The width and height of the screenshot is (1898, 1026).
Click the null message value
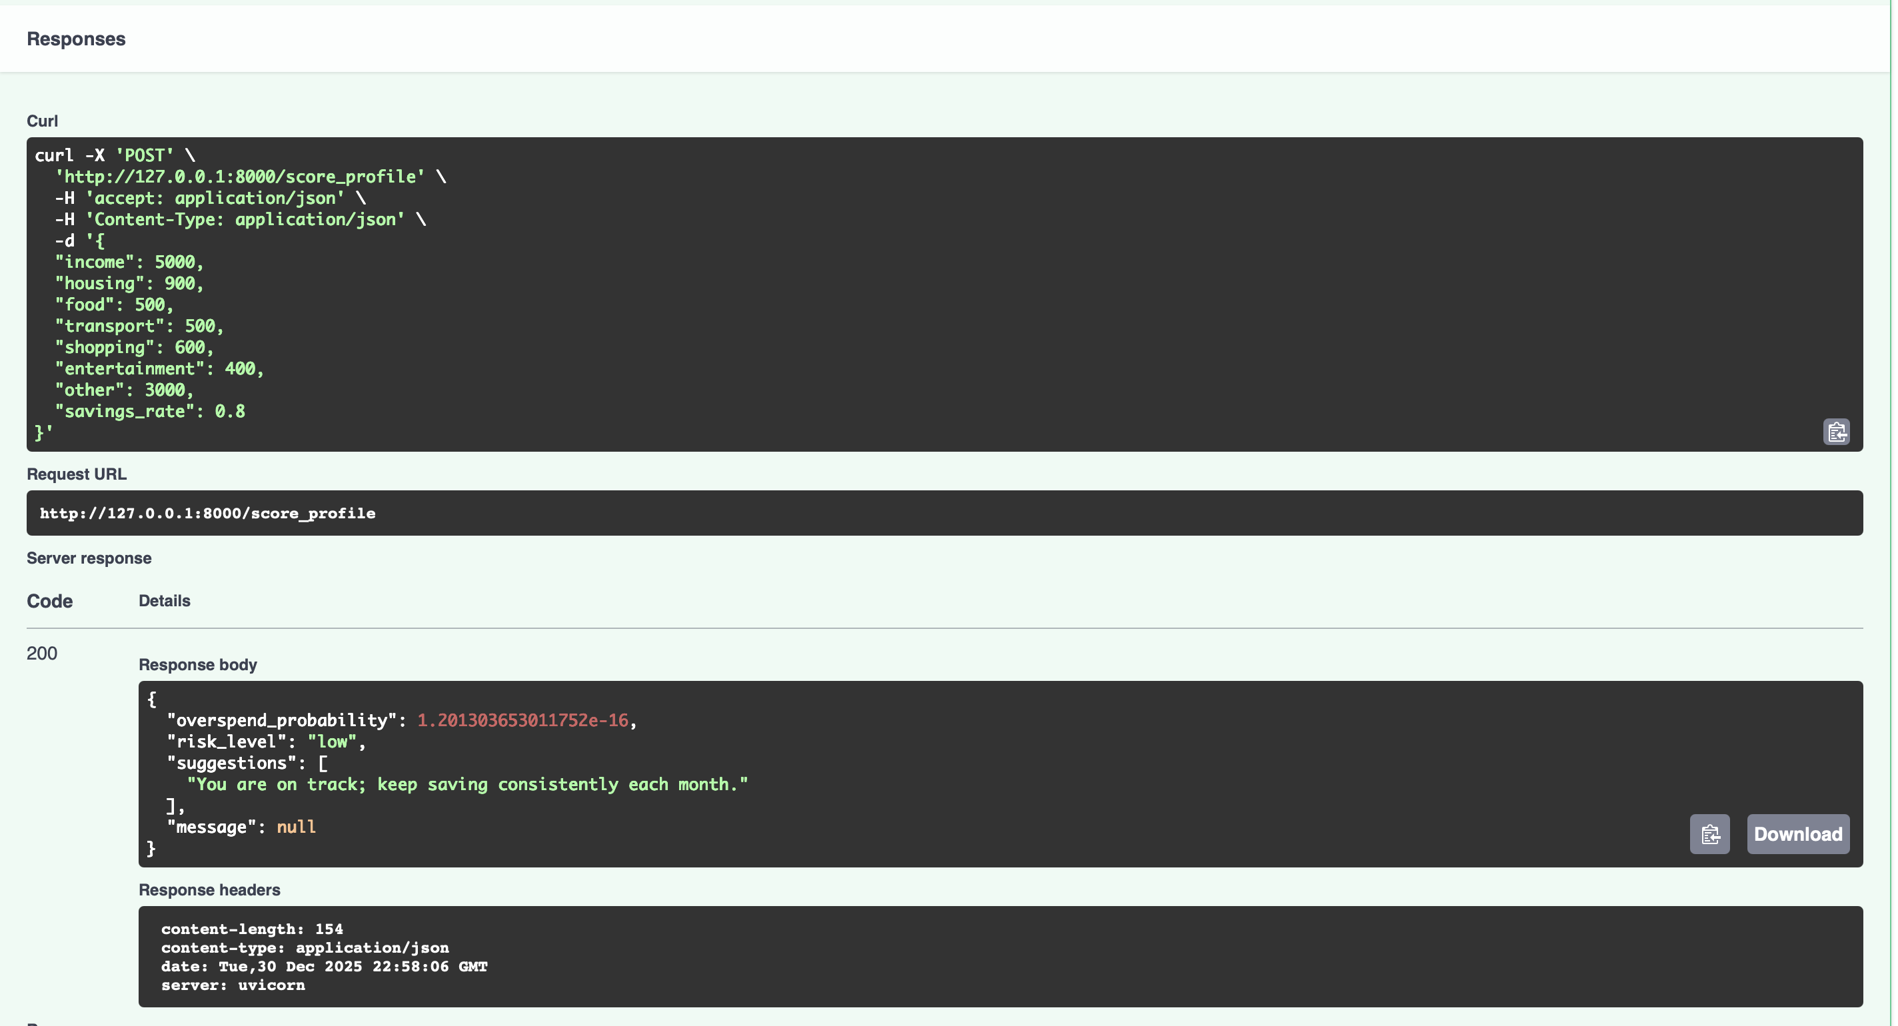[x=295, y=827]
